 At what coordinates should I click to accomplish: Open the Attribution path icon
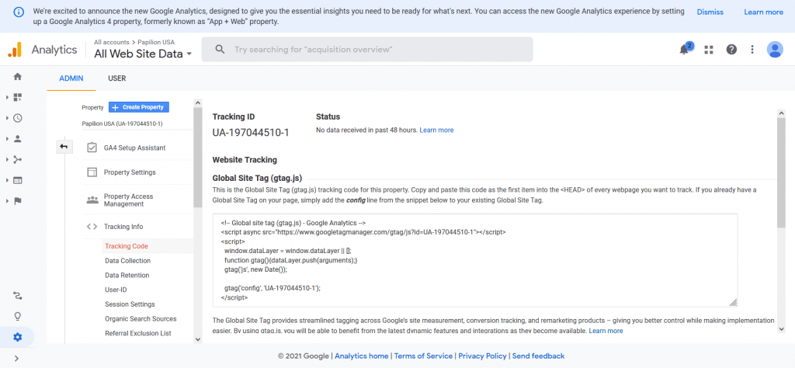pos(18,296)
